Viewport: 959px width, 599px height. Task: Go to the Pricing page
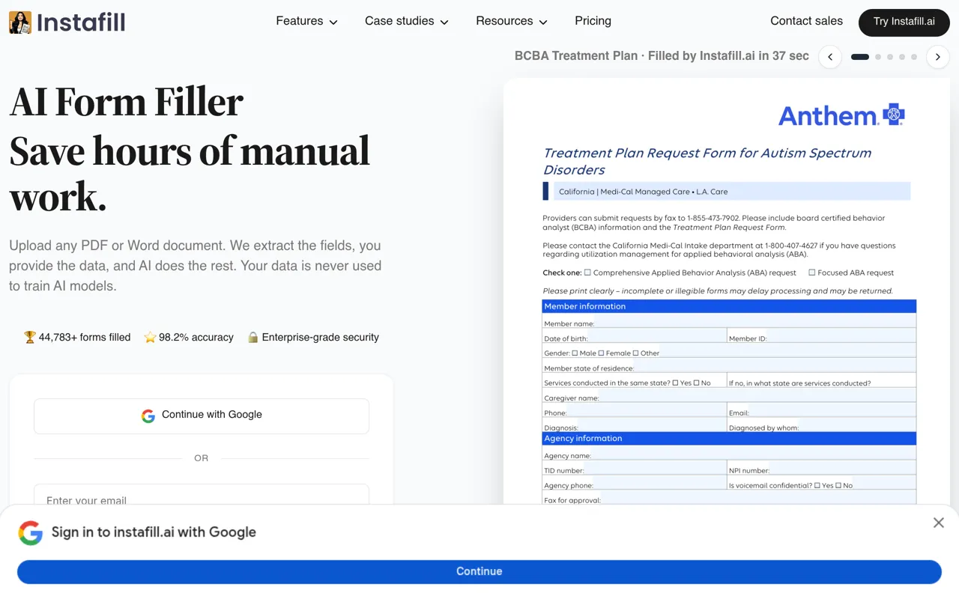(x=593, y=21)
